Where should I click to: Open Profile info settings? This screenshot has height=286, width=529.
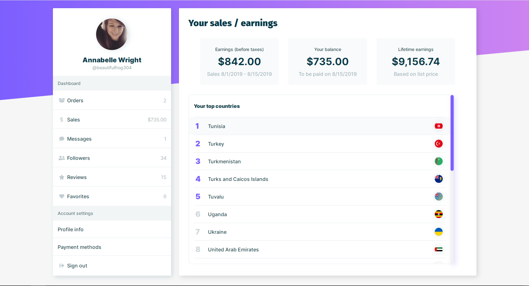pos(112,229)
